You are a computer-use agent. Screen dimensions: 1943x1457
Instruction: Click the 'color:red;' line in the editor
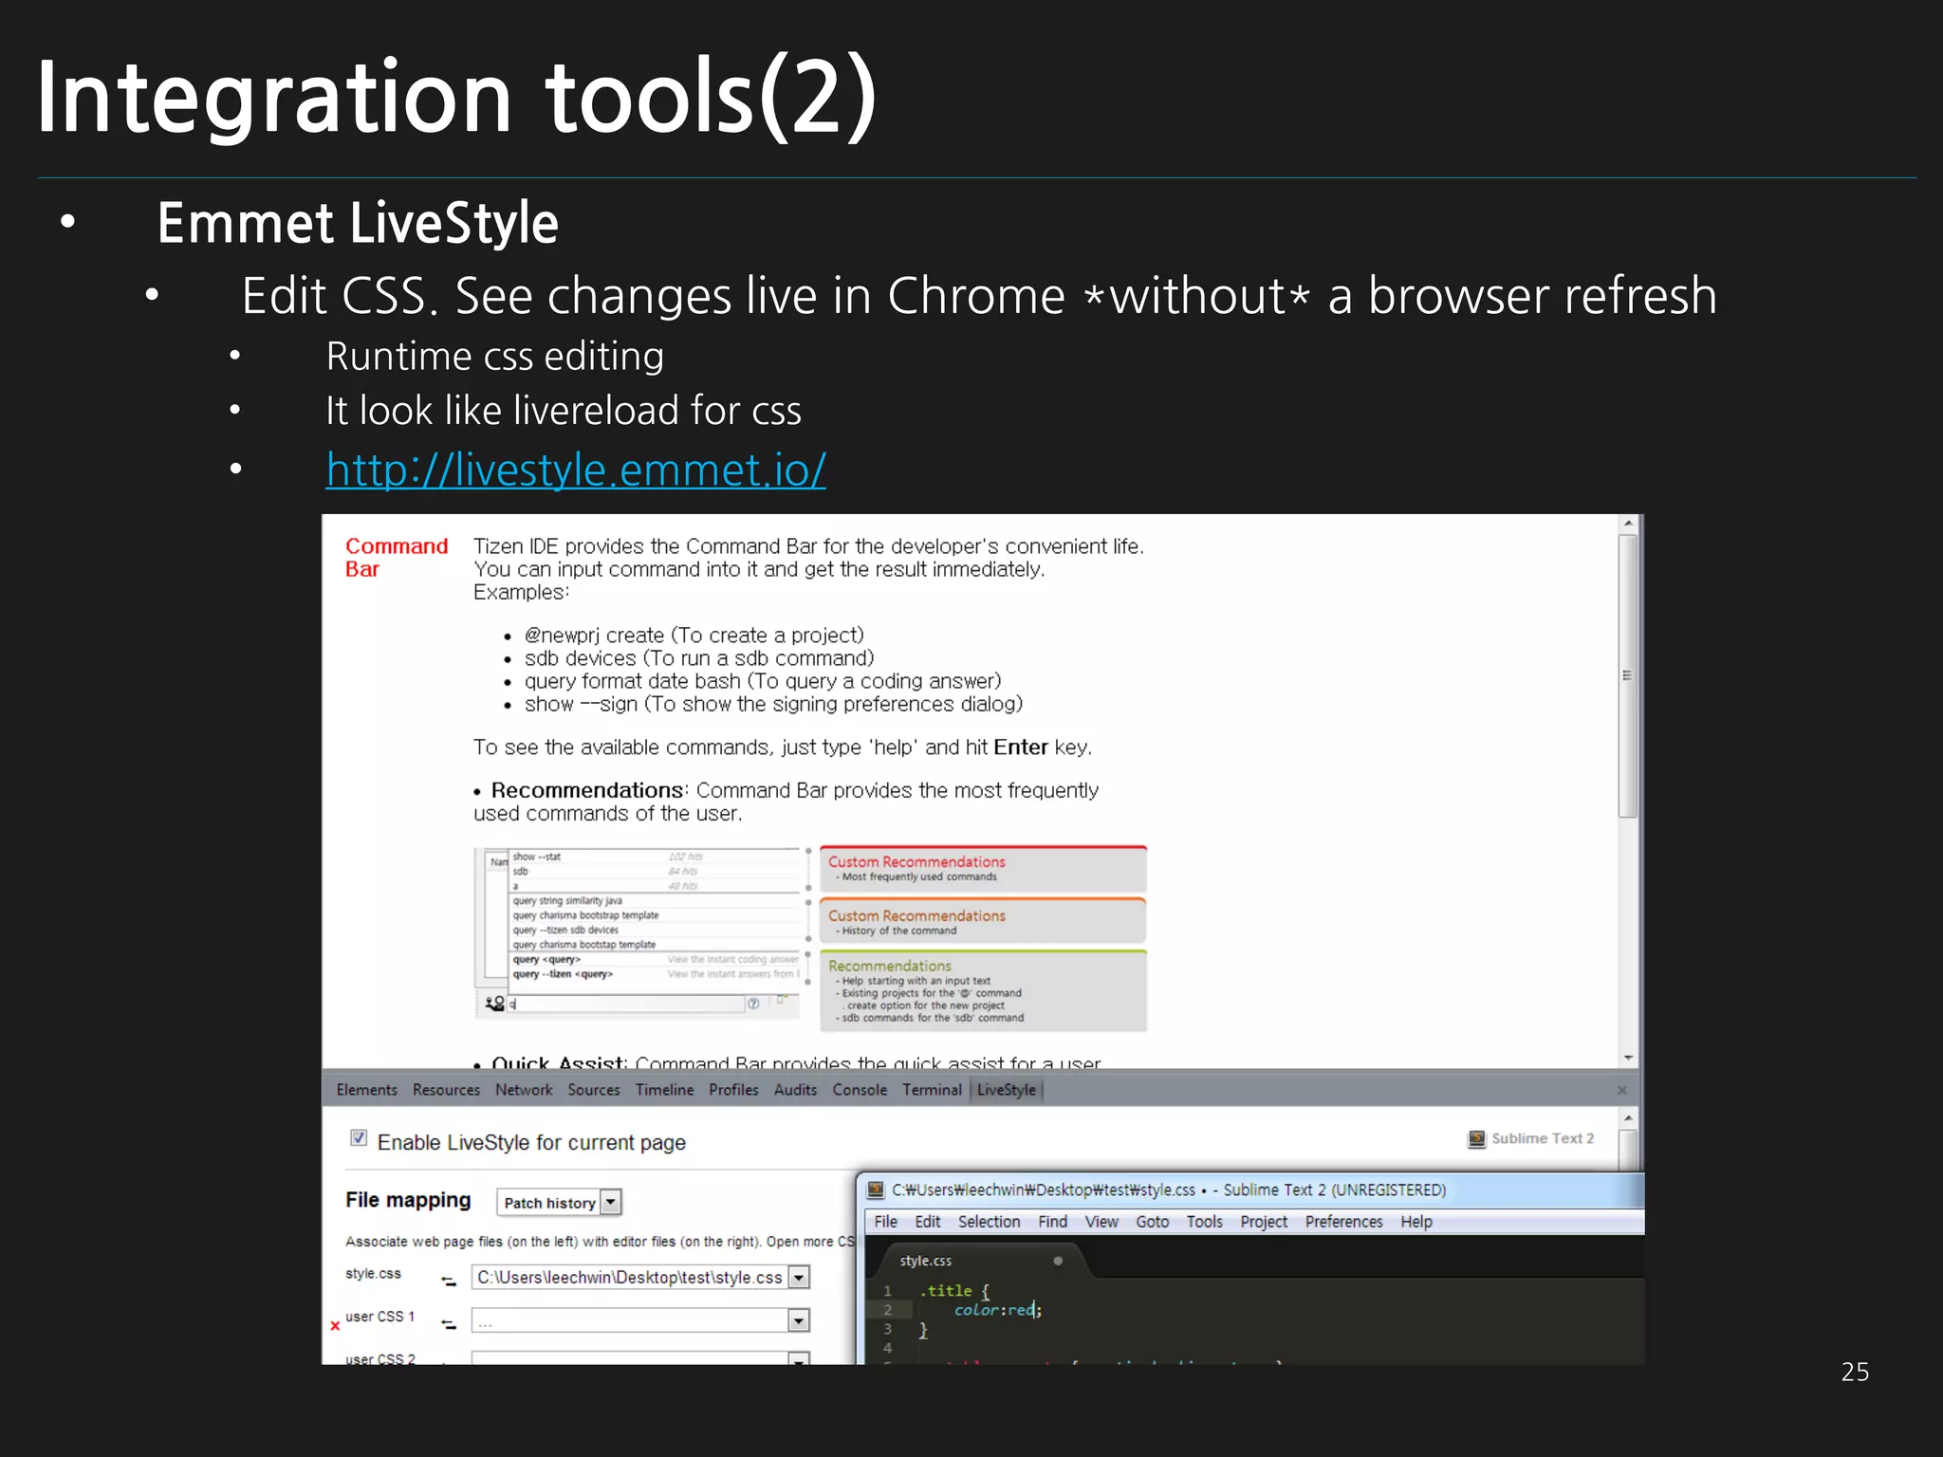[x=998, y=1310]
